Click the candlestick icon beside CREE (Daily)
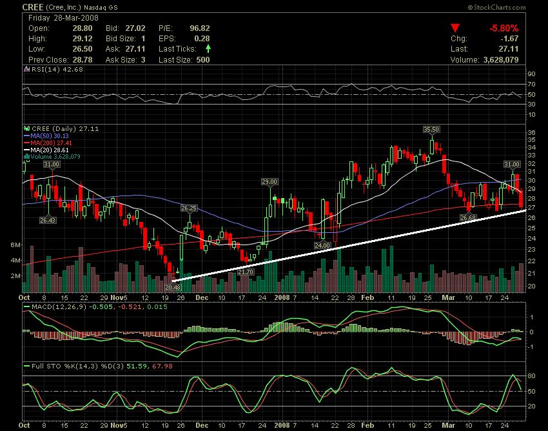Viewport: 548px width, 431px height. [26, 129]
